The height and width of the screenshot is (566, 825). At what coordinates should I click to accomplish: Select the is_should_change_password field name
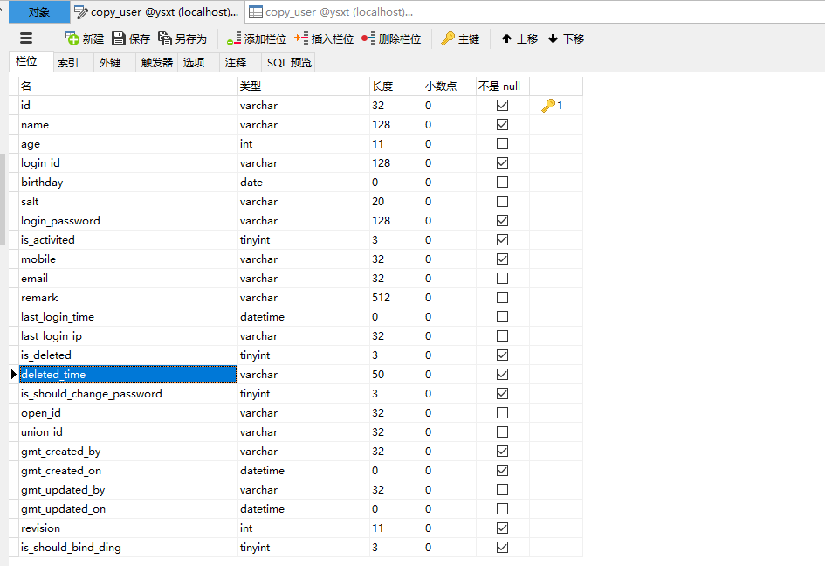click(x=92, y=393)
